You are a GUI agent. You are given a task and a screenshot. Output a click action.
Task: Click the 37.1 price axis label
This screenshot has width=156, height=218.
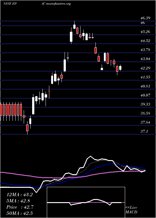point(144,131)
